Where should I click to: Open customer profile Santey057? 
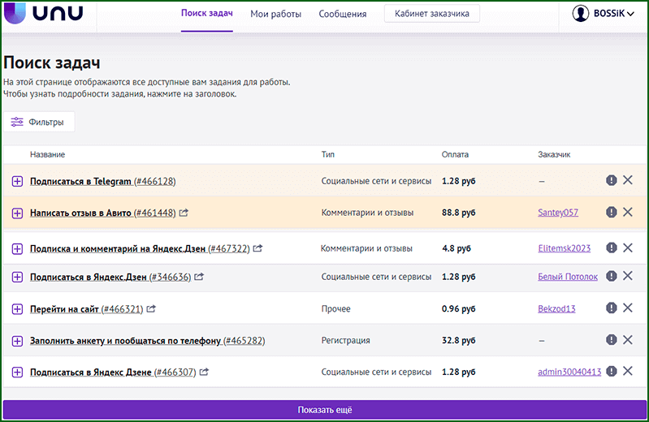(x=558, y=213)
